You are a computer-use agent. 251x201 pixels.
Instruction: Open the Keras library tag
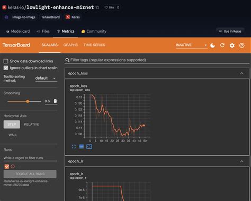tap(73, 17)
